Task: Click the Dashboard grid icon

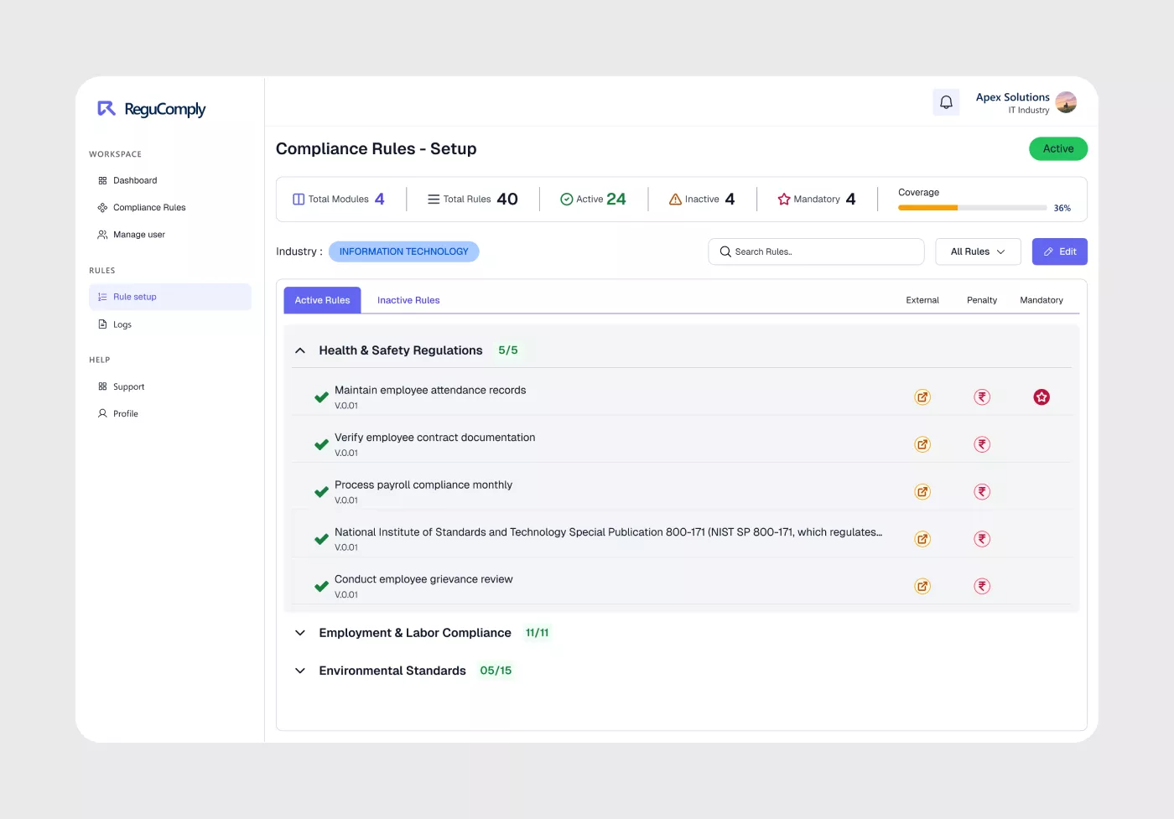Action: pos(102,180)
